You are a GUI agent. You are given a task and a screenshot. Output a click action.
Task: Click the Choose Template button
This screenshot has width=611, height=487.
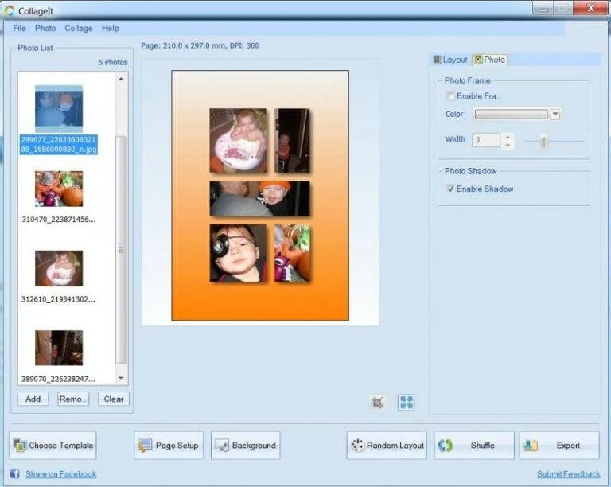coord(53,446)
